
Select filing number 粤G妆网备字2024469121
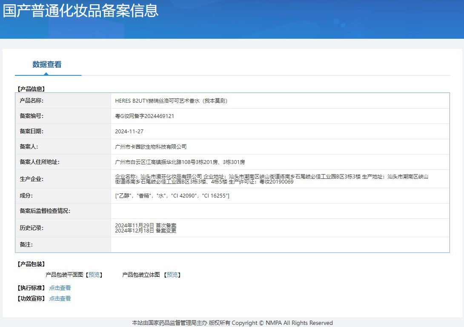coord(144,116)
